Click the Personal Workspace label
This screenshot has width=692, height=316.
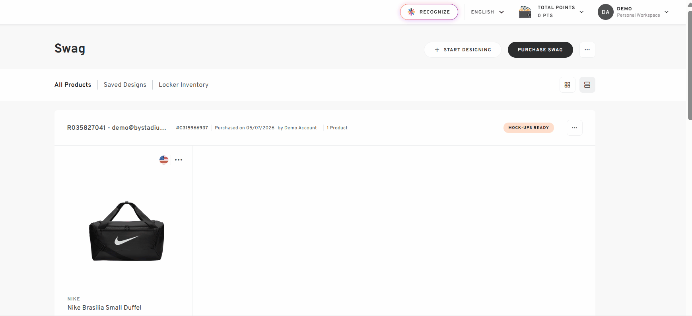(x=638, y=15)
